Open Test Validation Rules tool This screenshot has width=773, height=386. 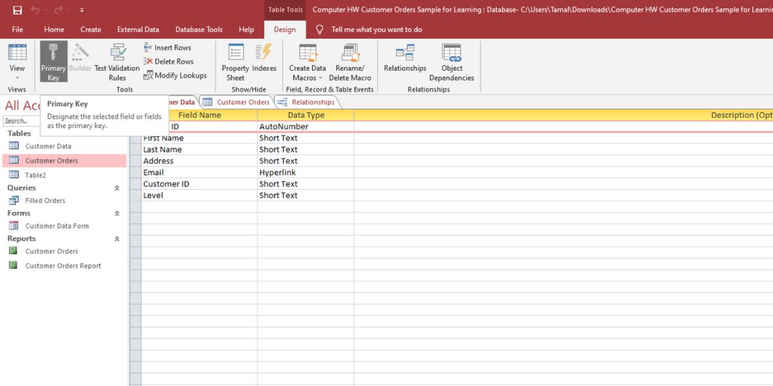tap(117, 62)
